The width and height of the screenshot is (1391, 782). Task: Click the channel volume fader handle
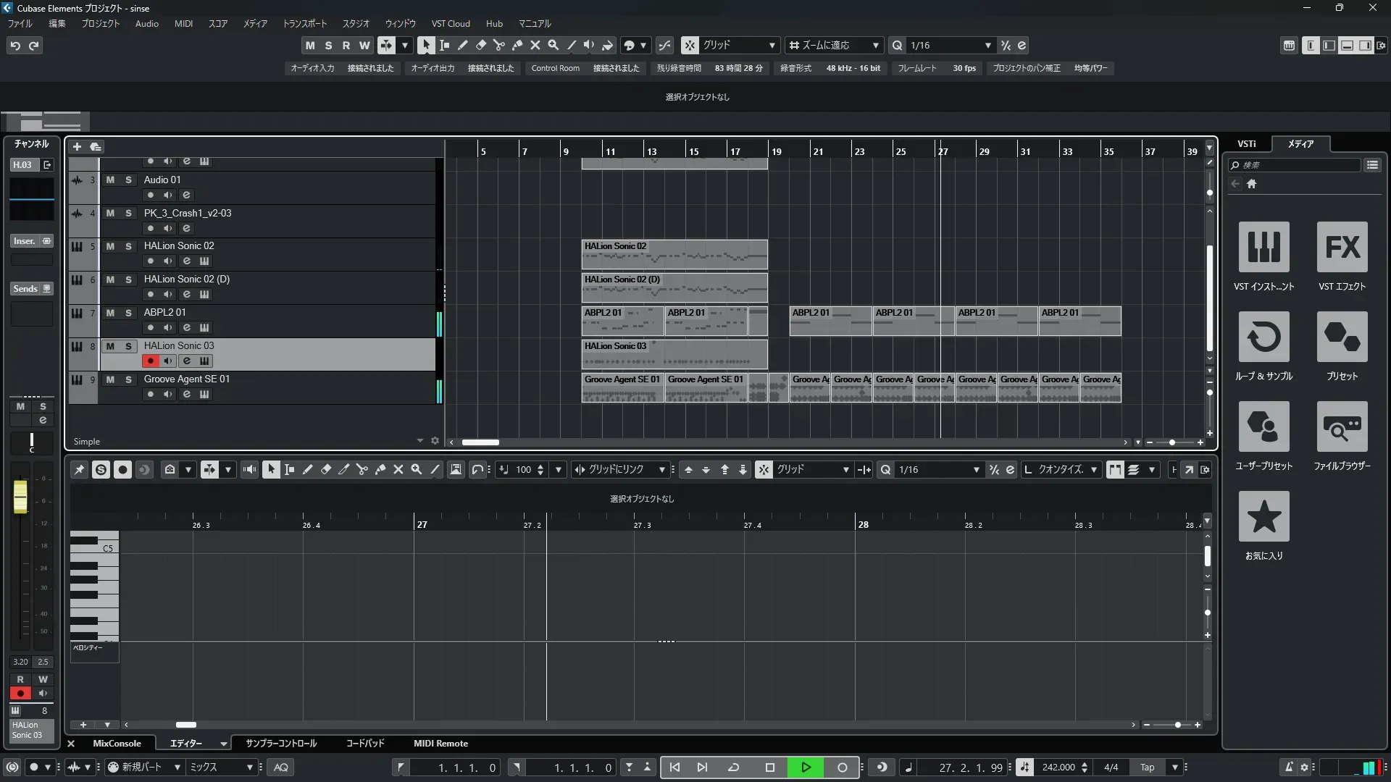tap(20, 497)
